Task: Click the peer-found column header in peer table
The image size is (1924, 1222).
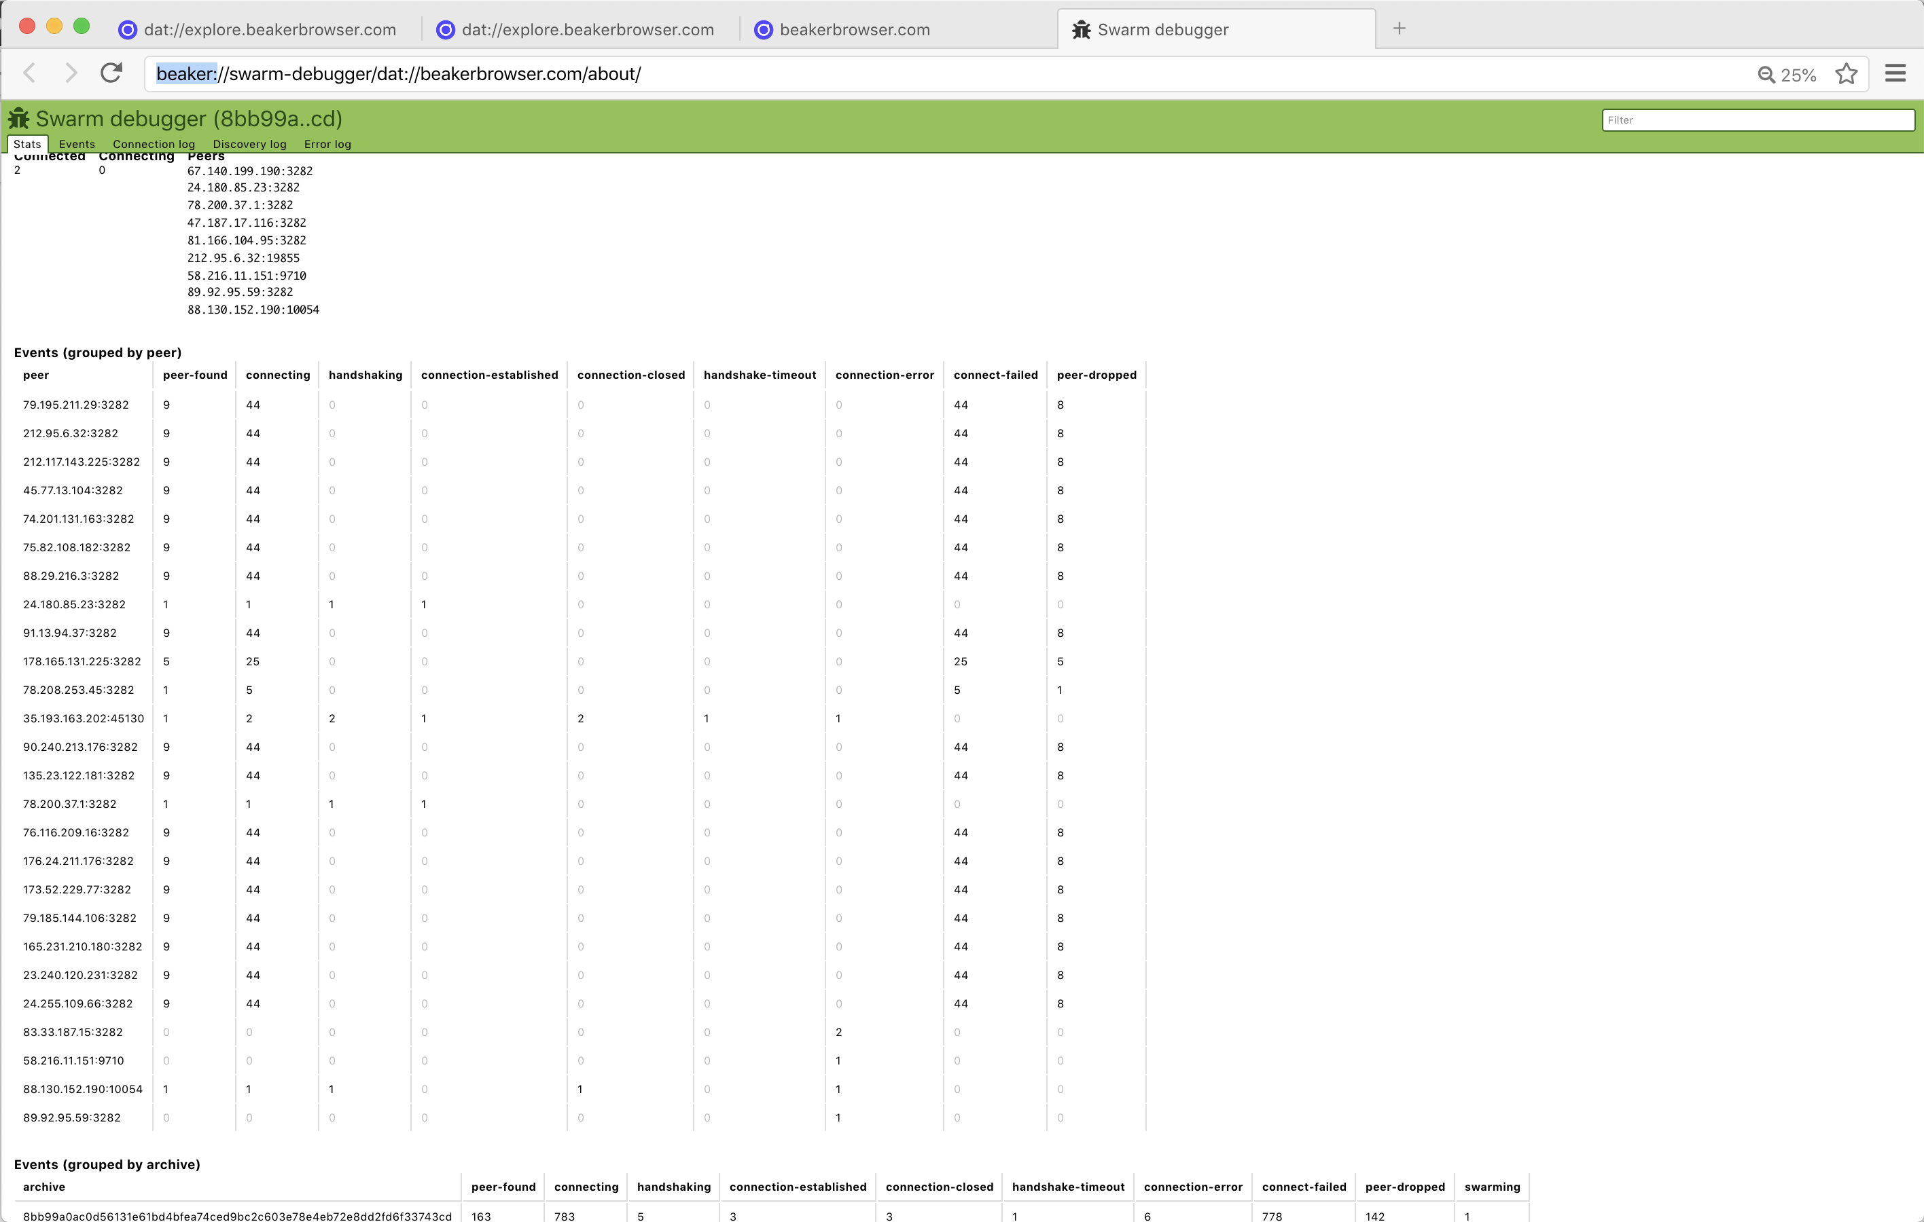Action: [x=195, y=375]
